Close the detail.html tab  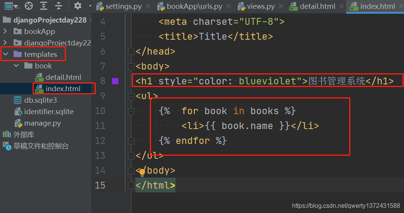point(342,6)
